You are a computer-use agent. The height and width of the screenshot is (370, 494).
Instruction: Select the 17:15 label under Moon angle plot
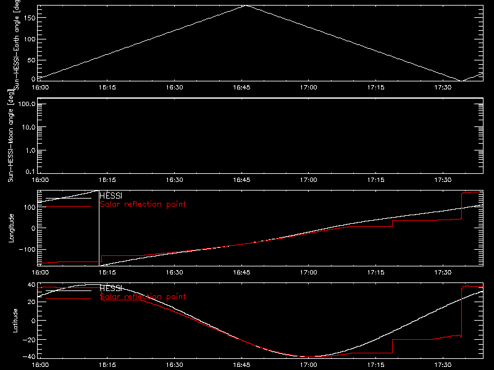[376, 180]
